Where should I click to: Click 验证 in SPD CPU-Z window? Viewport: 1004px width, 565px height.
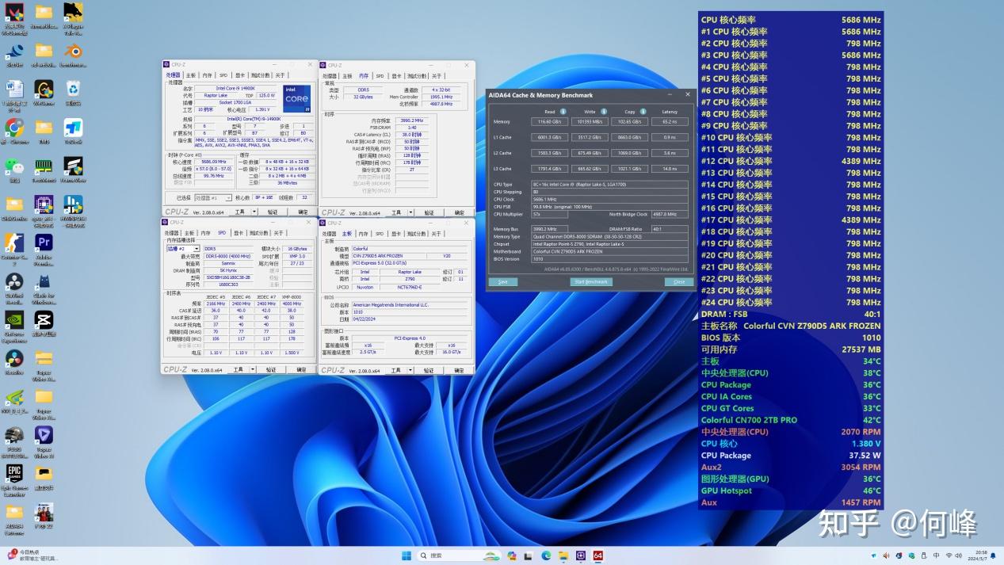coord(271,369)
